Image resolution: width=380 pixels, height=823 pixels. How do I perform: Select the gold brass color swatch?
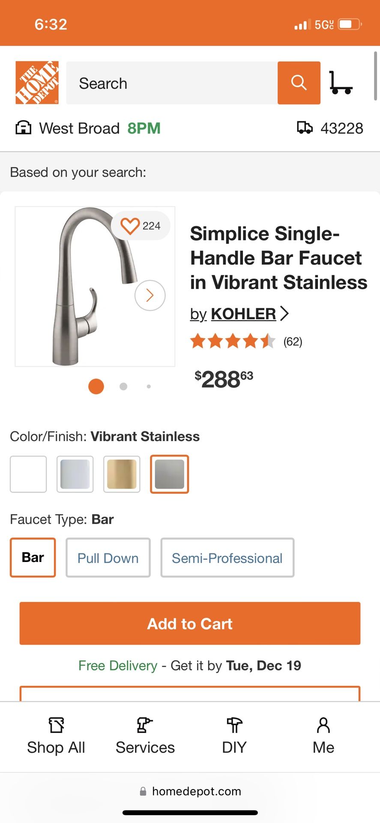click(122, 475)
